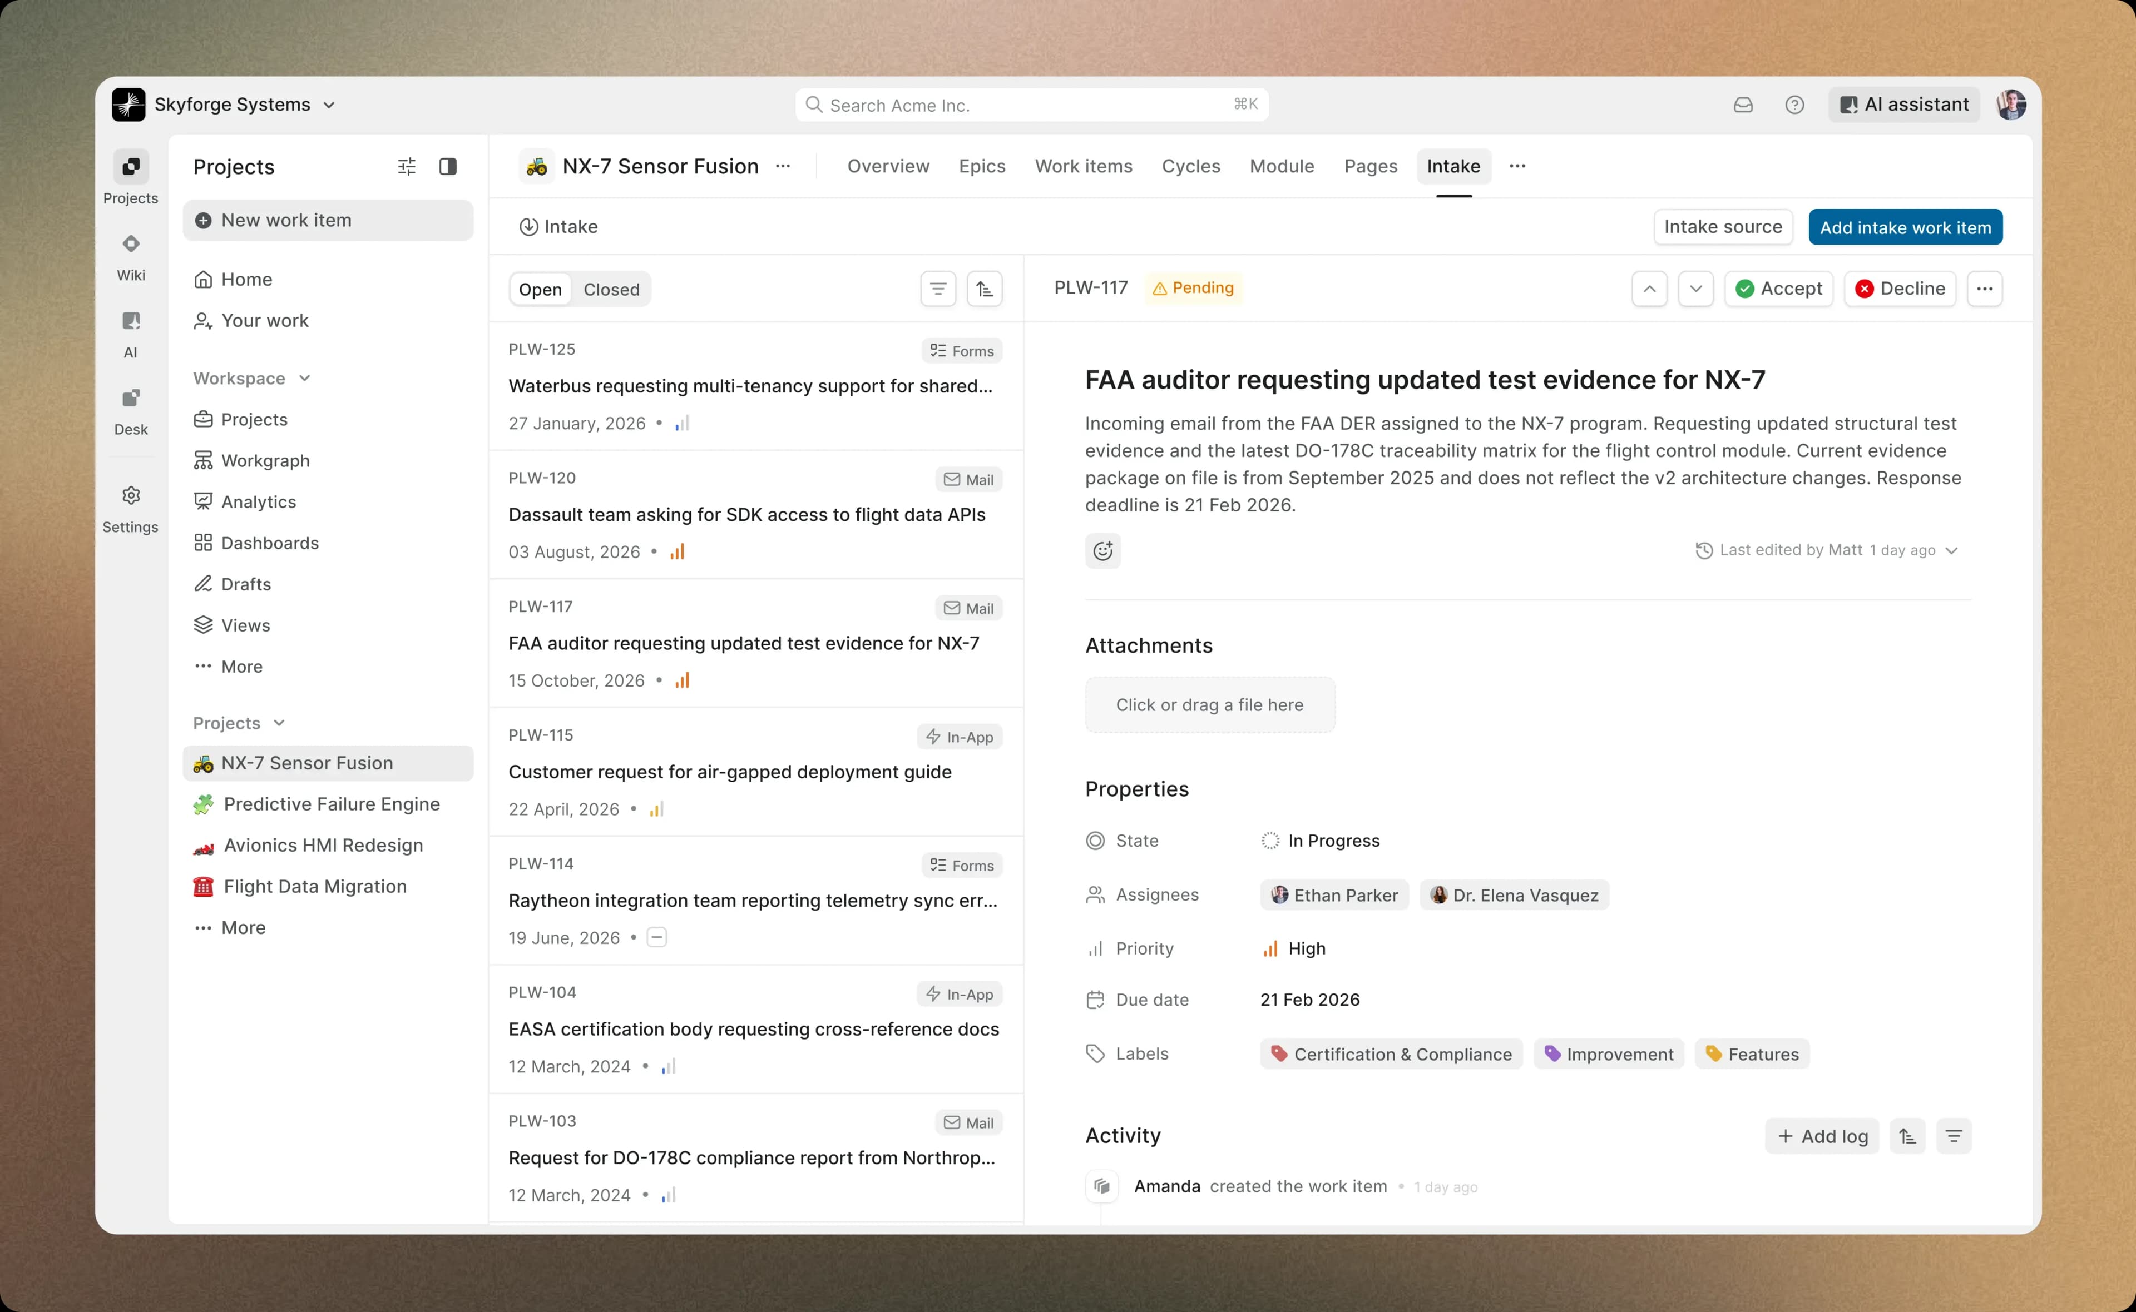Switch to the Work items tab
This screenshot has height=1312, width=2136.
(x=1083, y=167)
